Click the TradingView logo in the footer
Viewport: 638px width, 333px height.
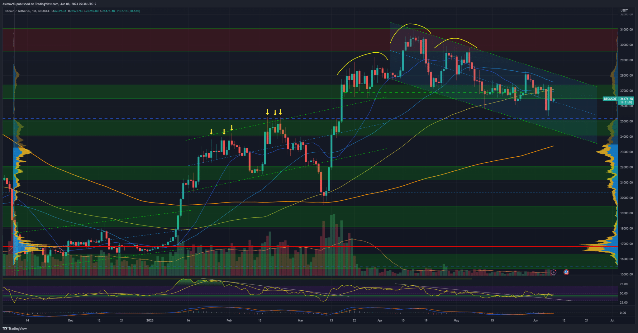(x=15, y=328)
